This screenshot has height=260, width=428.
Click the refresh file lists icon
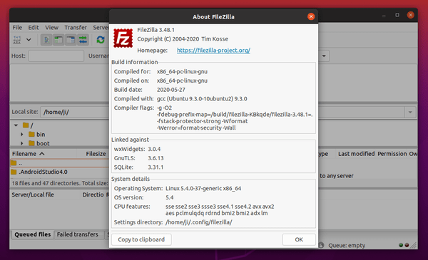(x=101, y=40)
